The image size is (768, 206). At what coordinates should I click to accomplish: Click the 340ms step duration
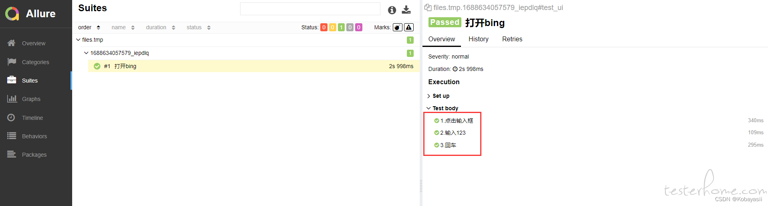756,120
